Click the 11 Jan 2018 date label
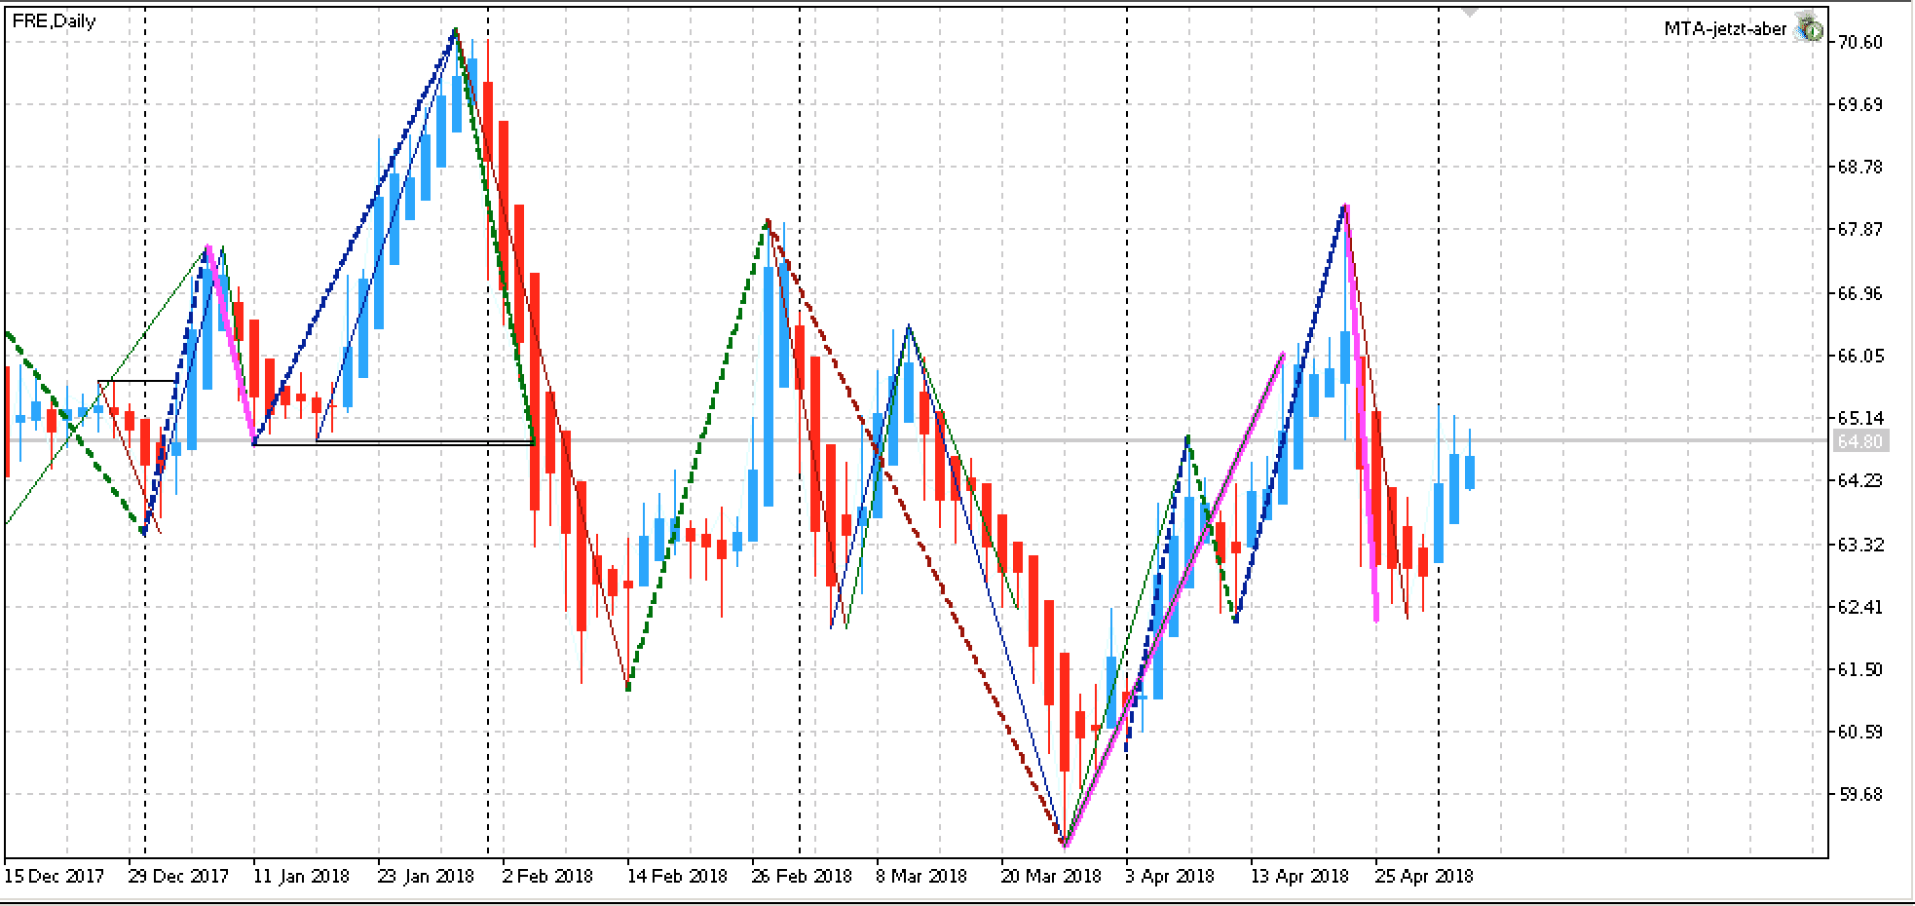The width and height of the screenshot is (1915, 906). point(301,876)
